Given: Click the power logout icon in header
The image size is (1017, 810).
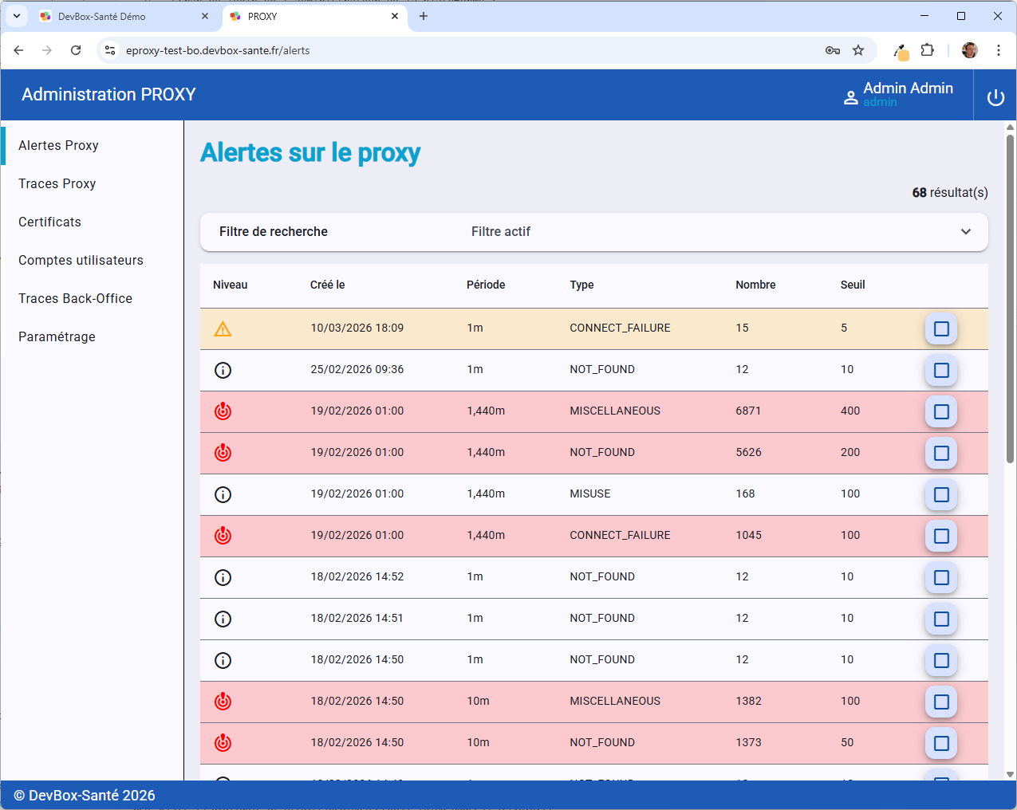Looking at the screenshot, I should 995,97.
